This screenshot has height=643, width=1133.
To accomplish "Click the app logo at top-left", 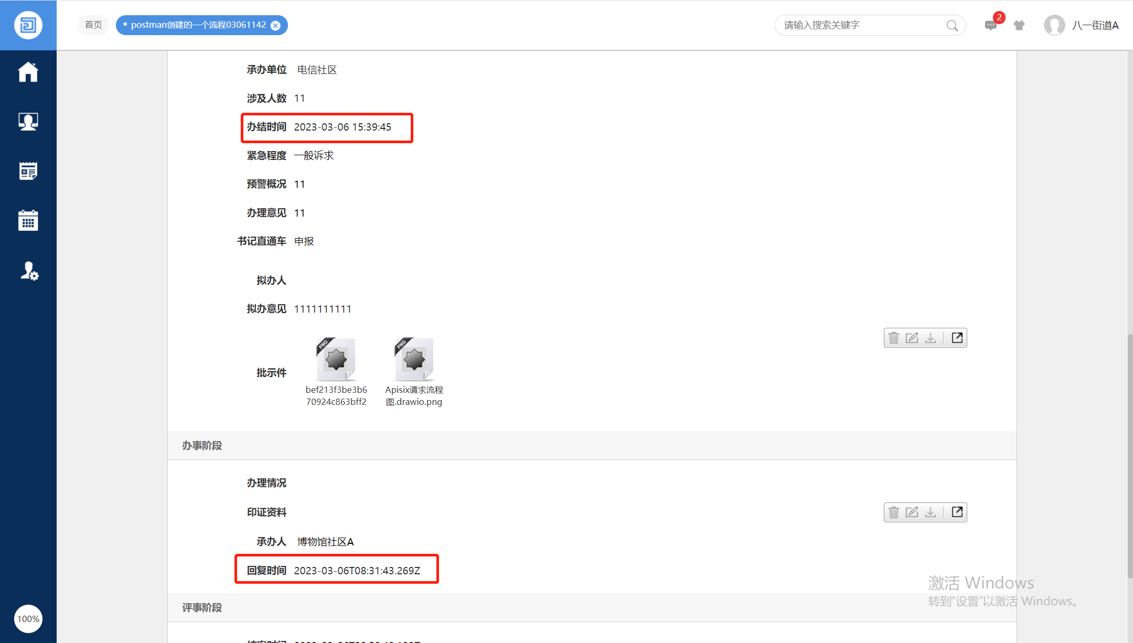I will point(28,25).
